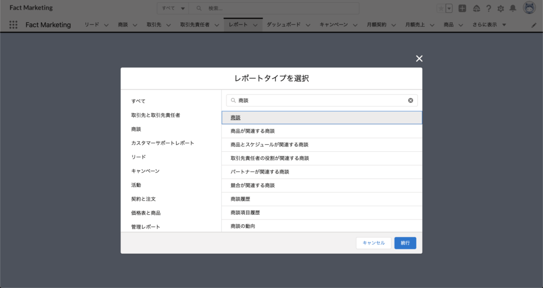Expand the ダッシュボード tab chevron
Viewport: 543px width, 288px height.
(x=308, y=25)
